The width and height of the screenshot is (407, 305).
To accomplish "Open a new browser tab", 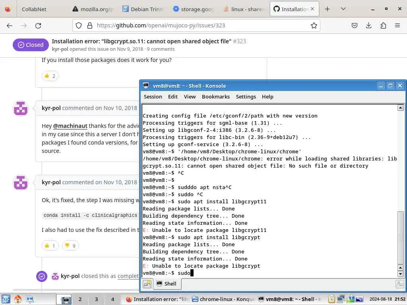I will pos(328,9).
